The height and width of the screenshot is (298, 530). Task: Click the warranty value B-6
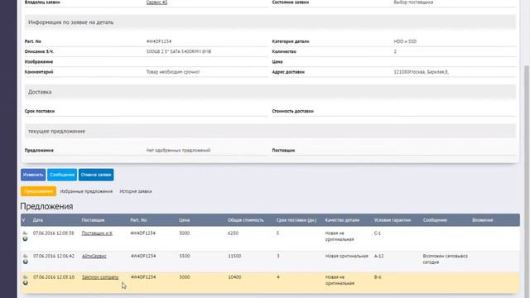click(378, 277)
